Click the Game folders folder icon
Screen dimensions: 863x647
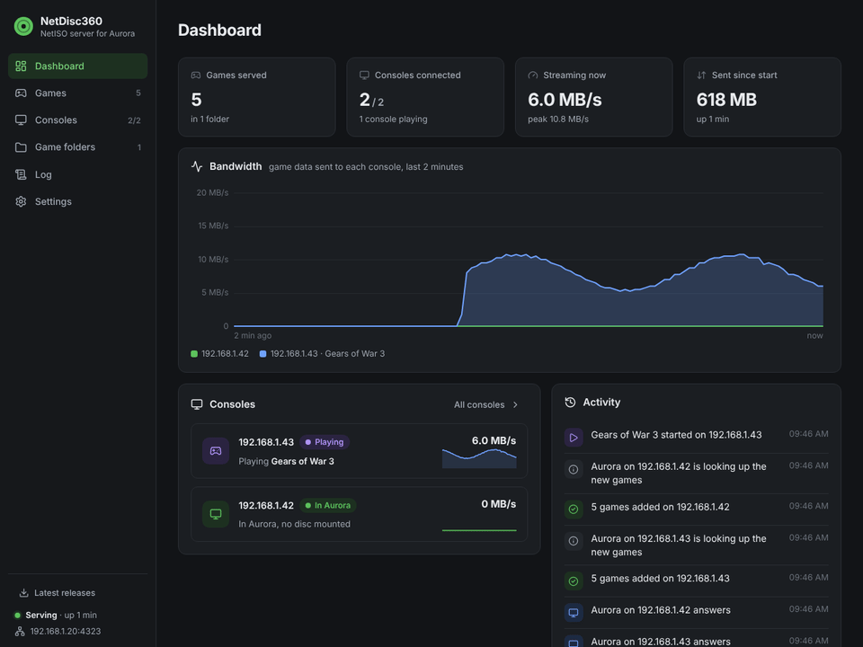[x=21, y=146]
